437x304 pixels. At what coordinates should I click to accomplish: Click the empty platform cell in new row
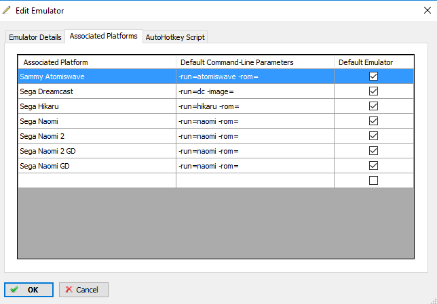click(97, 181)
